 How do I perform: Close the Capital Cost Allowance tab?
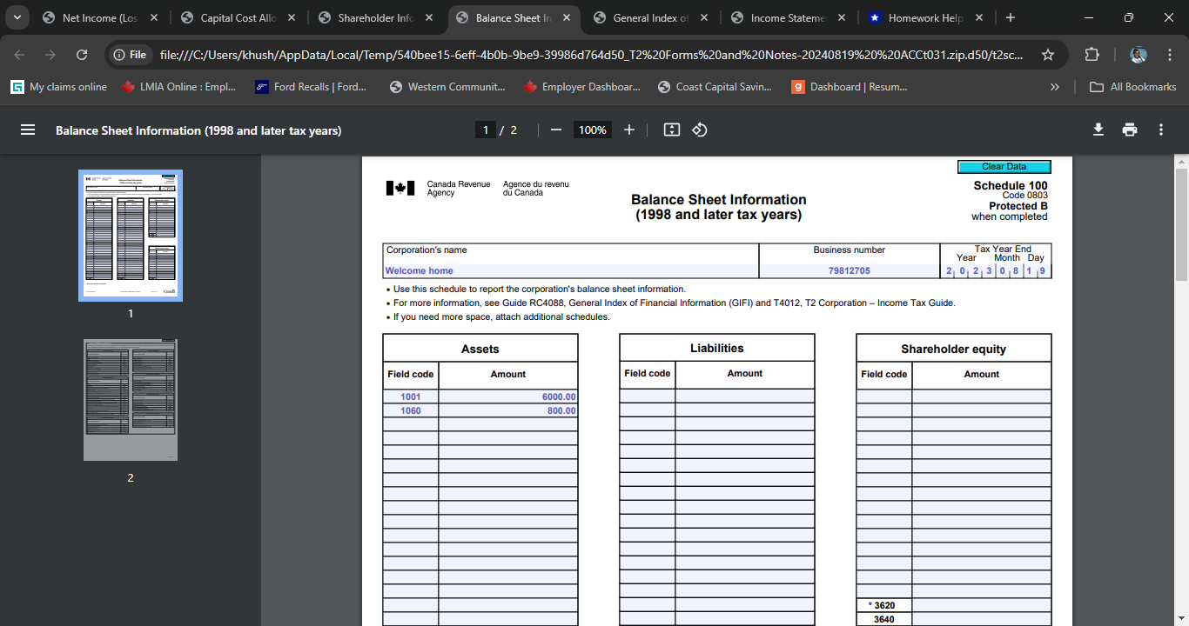tap(292, 17)
